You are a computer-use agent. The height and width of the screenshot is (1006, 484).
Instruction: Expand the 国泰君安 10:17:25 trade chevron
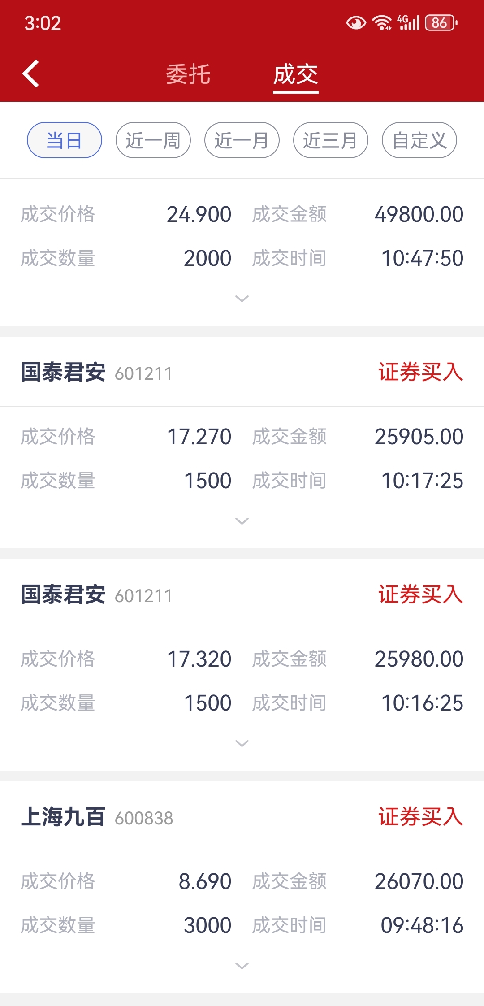(242, 521)
